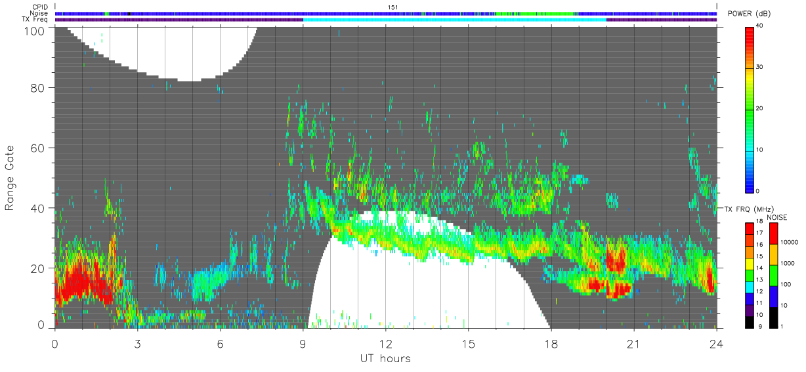Click the 'CPID' label
Viewport: 806px width, 372px height.
point(40,7)
